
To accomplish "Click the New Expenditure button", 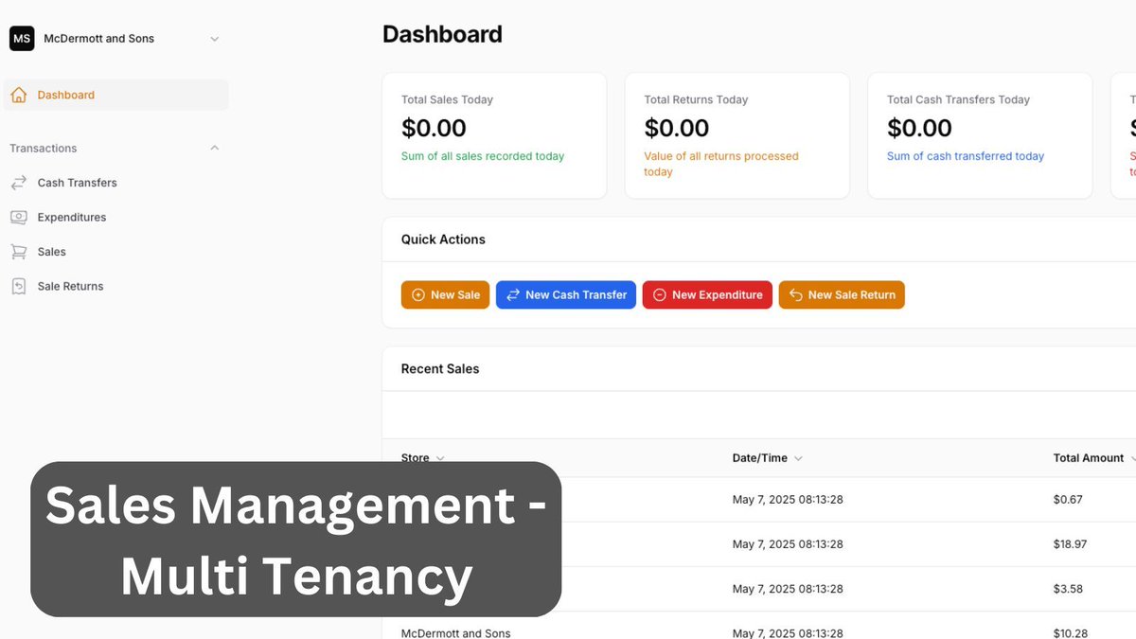I will [x=707, y=295].
